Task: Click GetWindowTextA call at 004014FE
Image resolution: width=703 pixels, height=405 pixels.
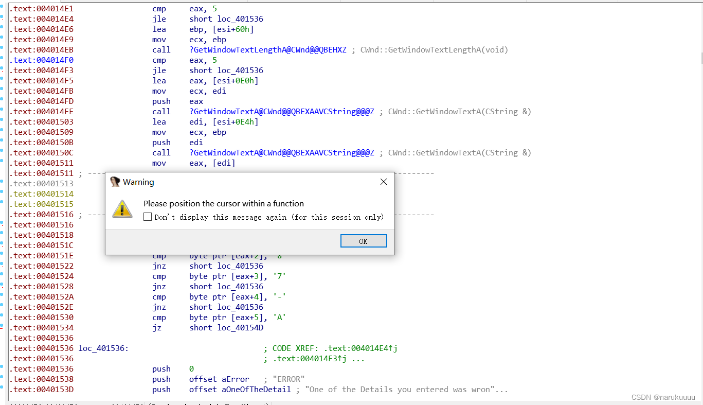Action: click(x=282, y=112)
